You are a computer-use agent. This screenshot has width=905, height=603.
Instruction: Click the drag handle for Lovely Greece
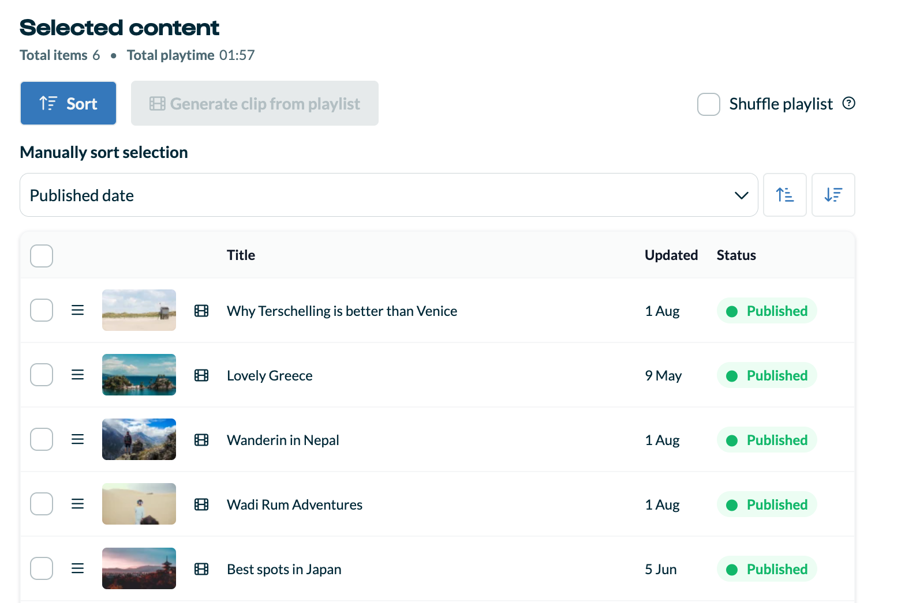coord(77,375)
